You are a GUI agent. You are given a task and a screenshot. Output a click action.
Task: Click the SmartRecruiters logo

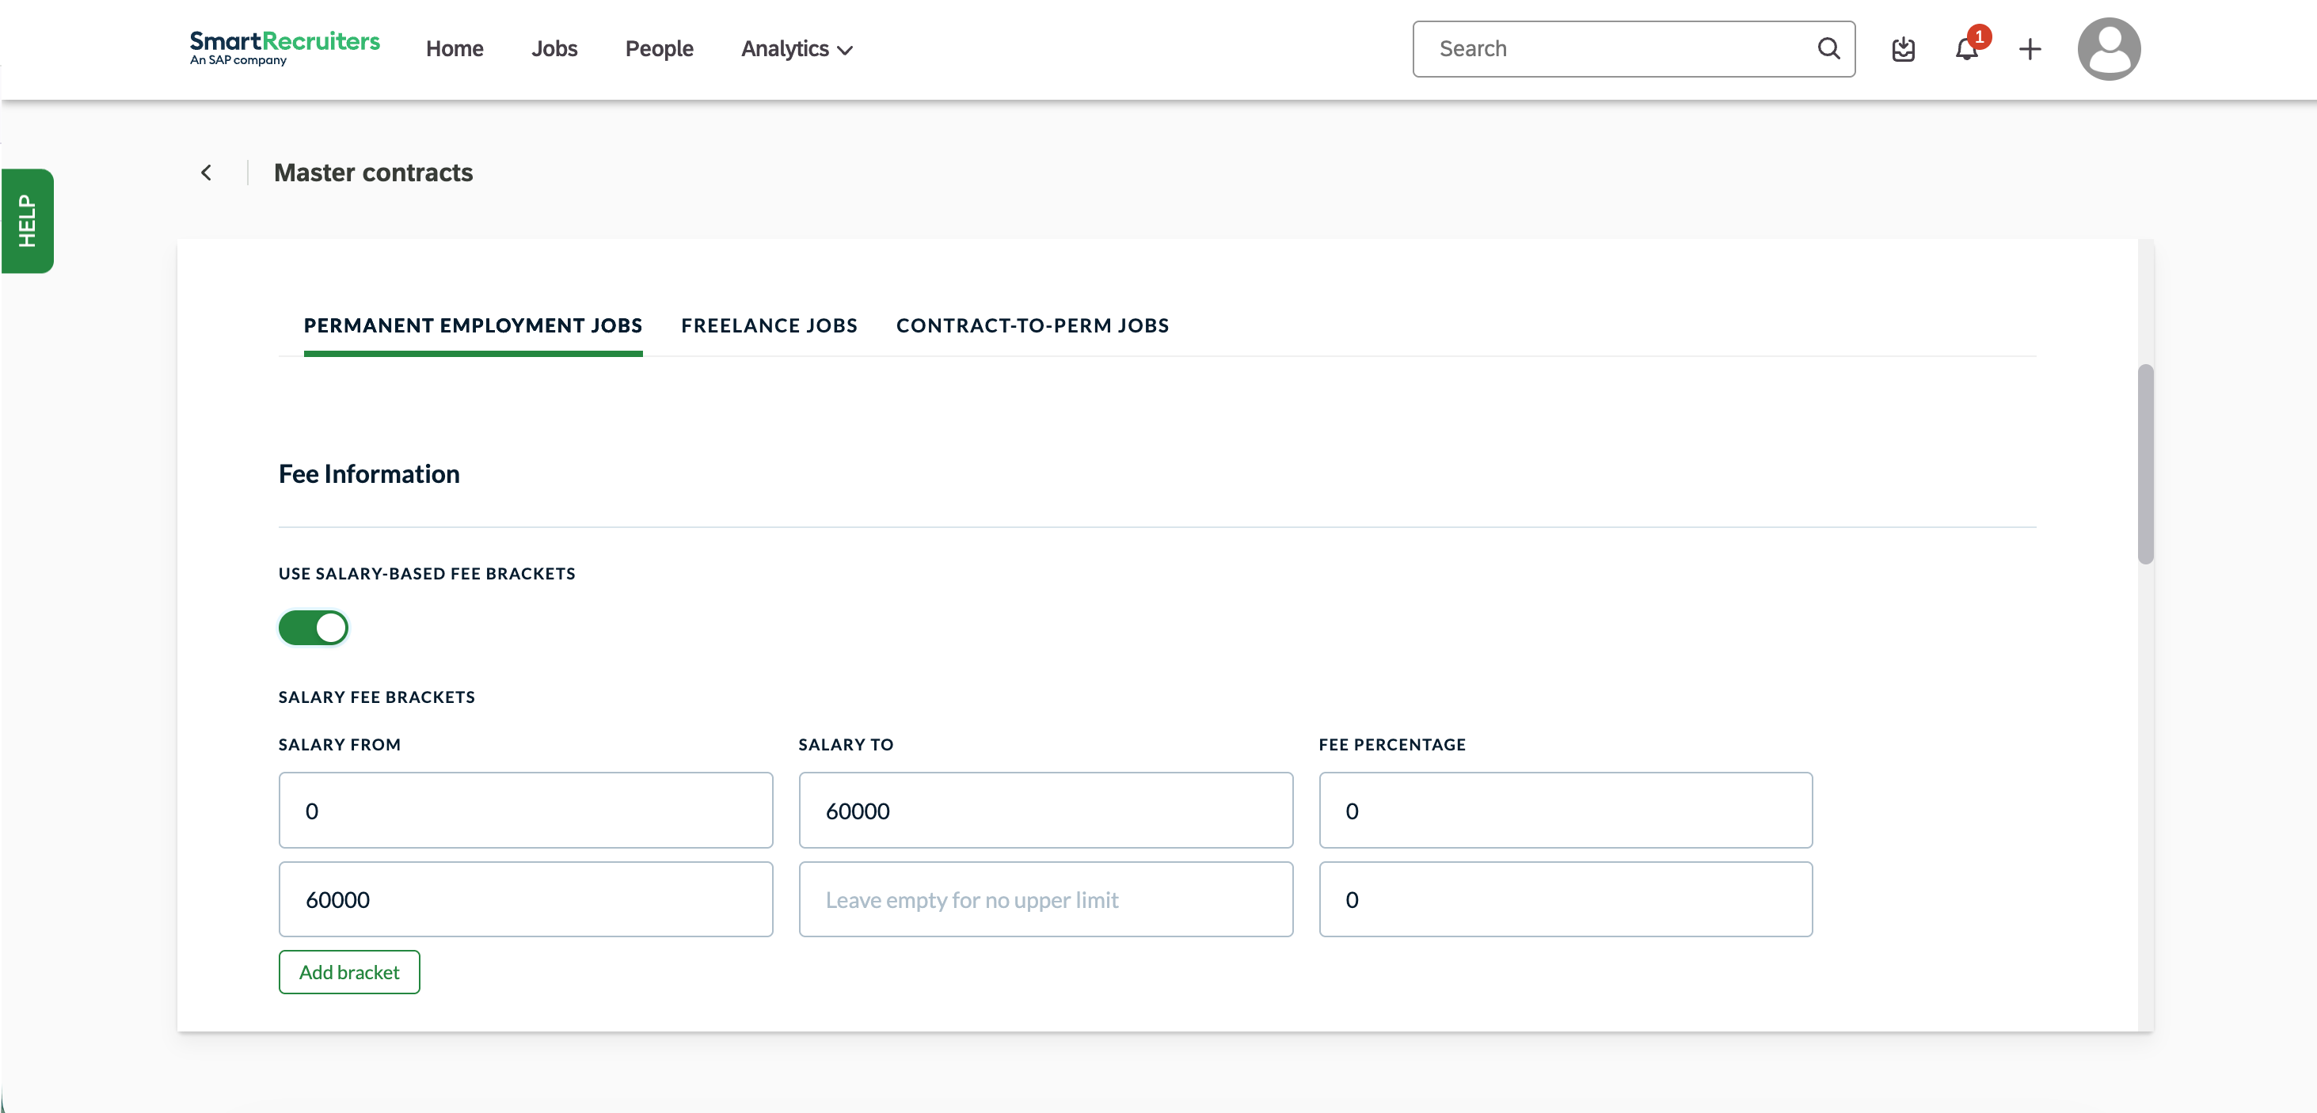click(x=284, y=48)
